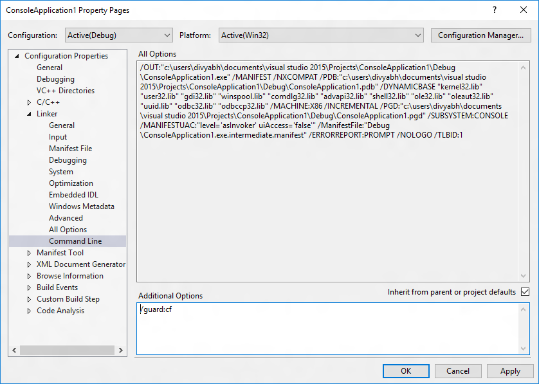
Task: Confirm settings with OK
Action: pyautogui.click(x=406, y=370)
